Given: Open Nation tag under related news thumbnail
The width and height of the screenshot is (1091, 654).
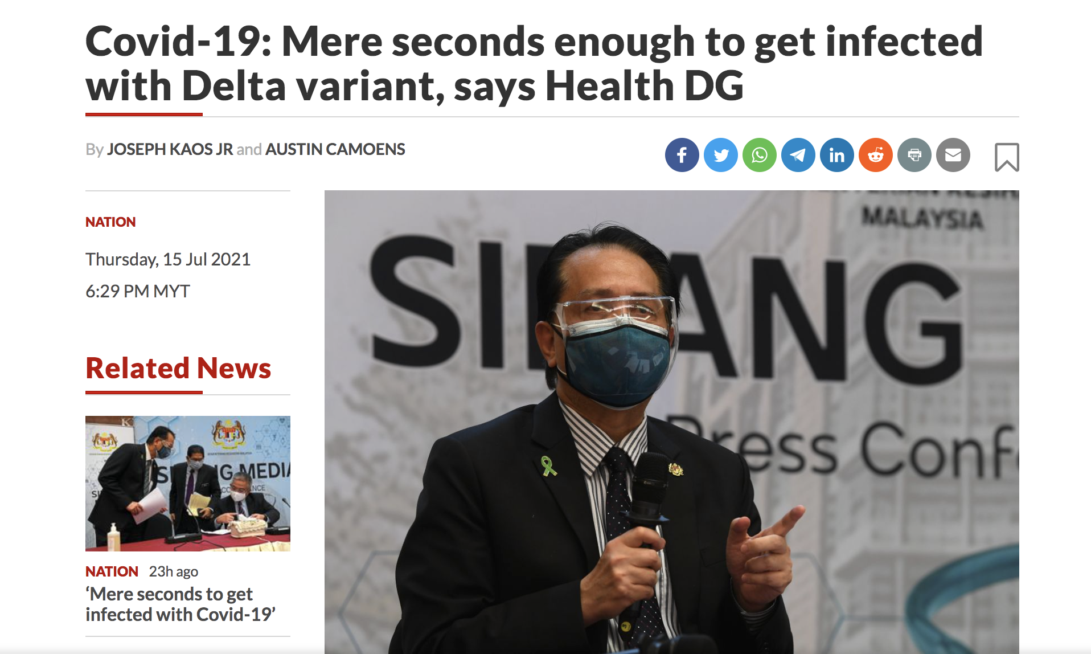Looking at the screenshot, I should (112, 571).
